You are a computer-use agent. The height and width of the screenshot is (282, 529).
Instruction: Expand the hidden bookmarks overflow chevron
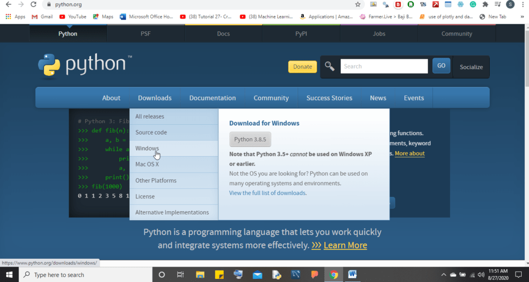pyautogui.click(x=522, y=16)
